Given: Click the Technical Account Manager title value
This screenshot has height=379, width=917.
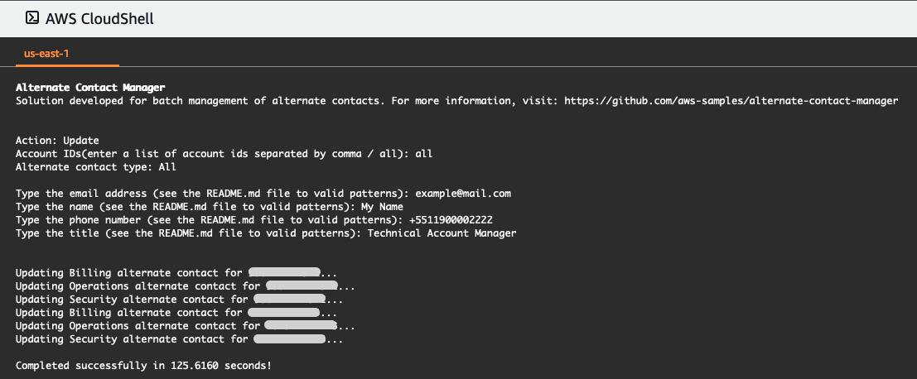Looking at the screenshot, I should click(x=442, y=233).
